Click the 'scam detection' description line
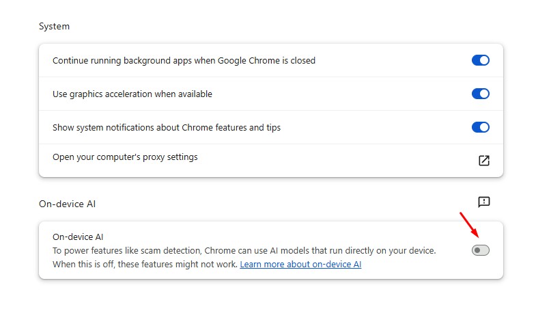 [x=244, y=250]
